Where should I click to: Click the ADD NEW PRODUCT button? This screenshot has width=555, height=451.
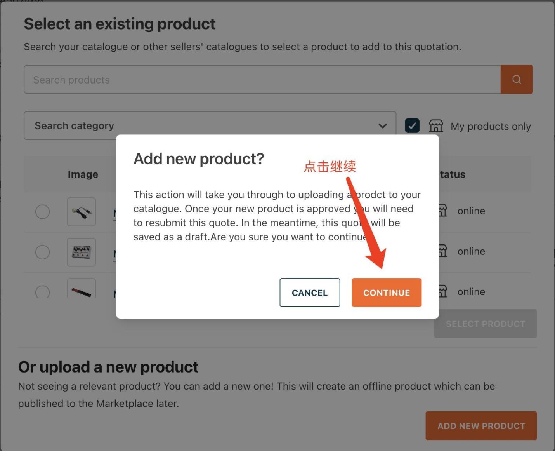coord(481,426)
